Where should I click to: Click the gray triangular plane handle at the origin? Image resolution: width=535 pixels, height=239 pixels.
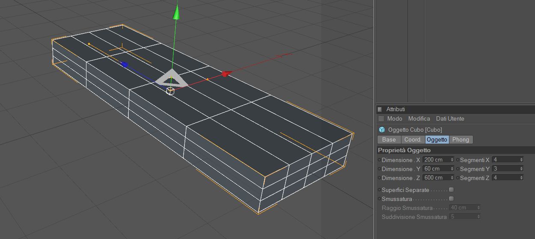171,78
